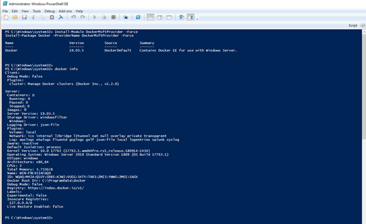
Task: Click 'Total Memory: 3.733GiB' line
Action: pos(30,169)
